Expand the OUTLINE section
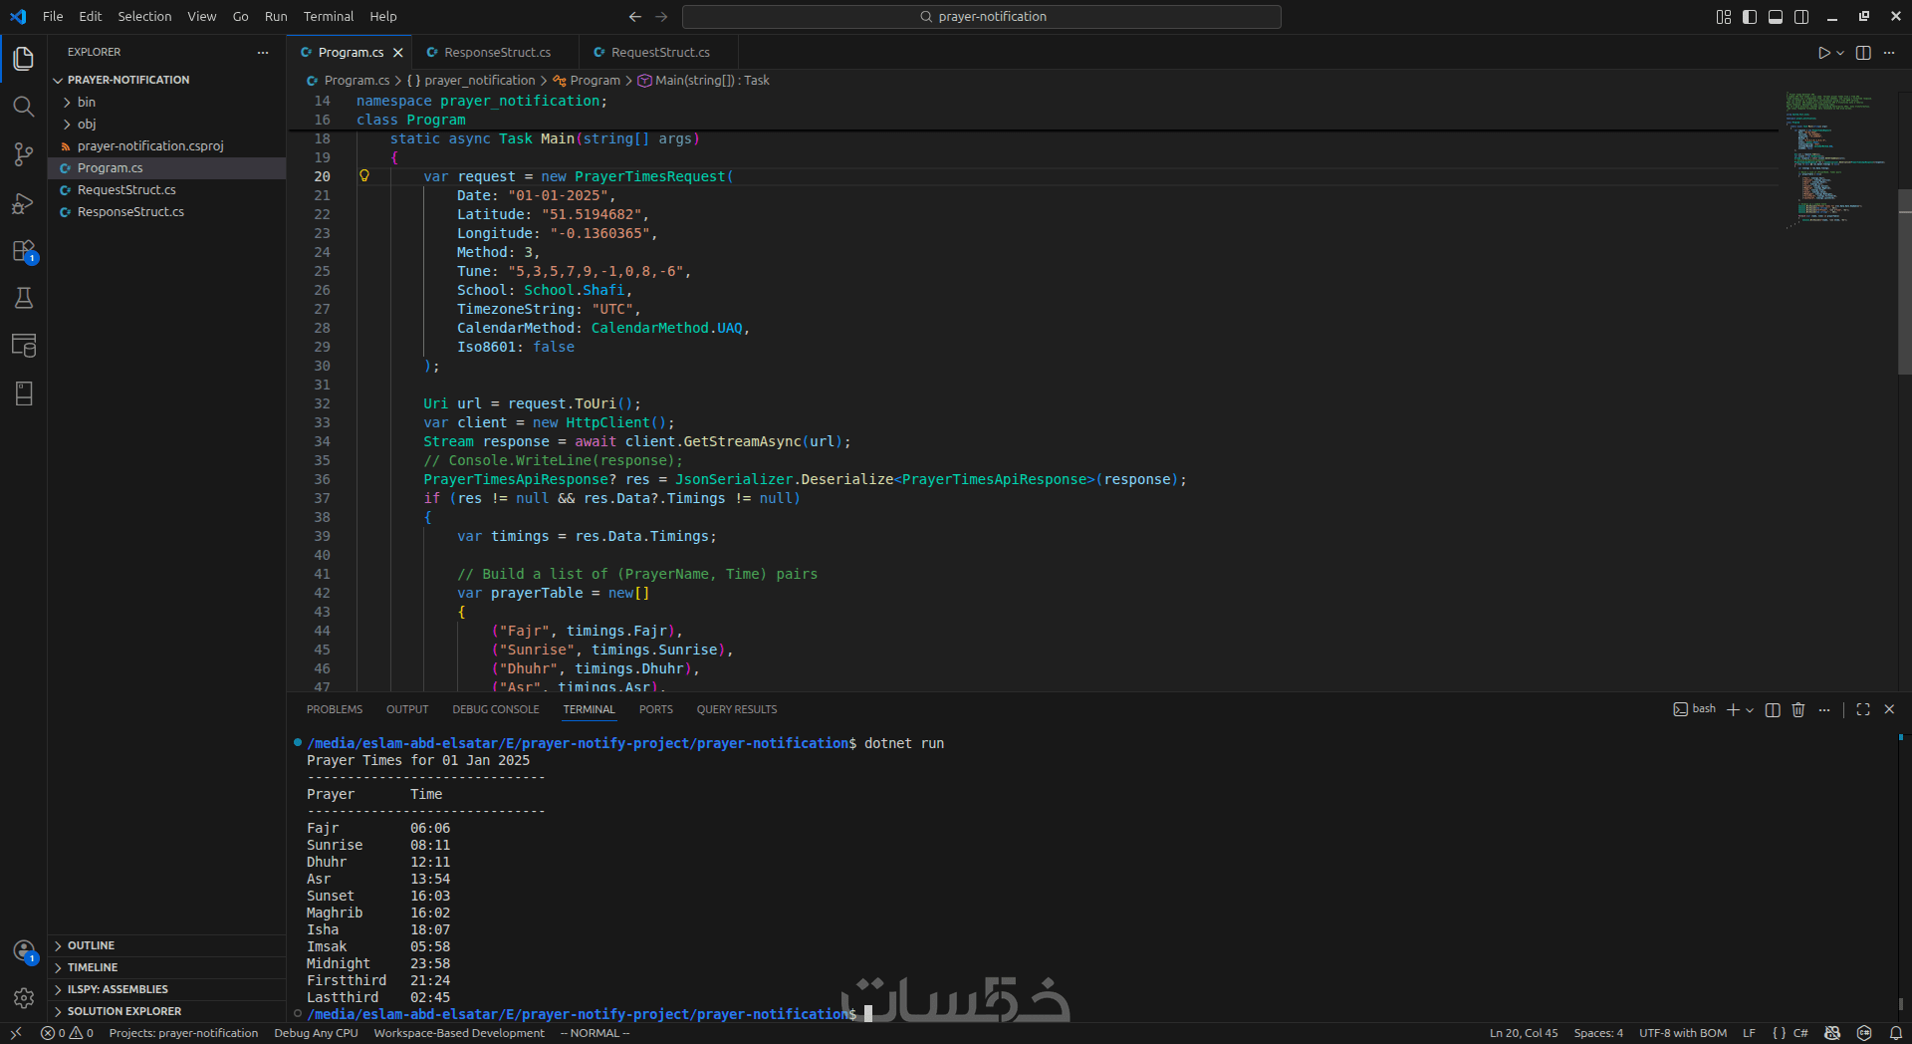 click(x=166, y=945)
